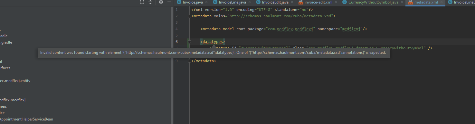Click the xmlns schema URL
The width and height of the screenshot is (475, 124).
[280, 16]
